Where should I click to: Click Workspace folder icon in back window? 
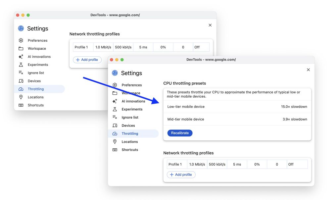(21, 49)
